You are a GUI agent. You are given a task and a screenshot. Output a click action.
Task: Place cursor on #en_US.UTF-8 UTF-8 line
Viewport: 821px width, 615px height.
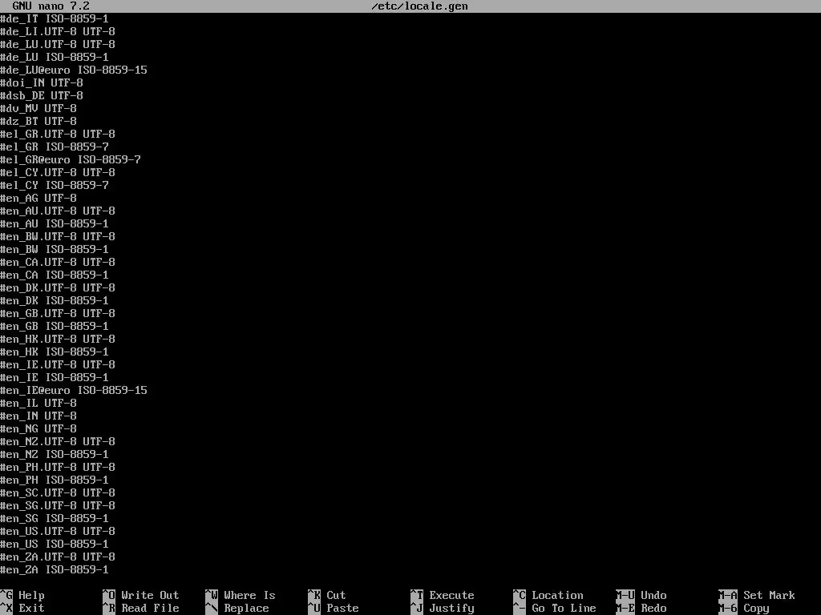58,532
